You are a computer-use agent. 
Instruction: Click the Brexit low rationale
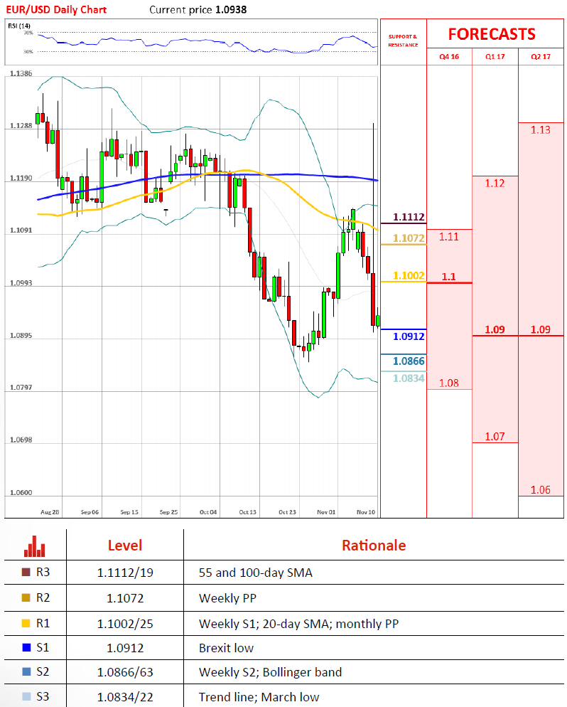pos(226,648)
